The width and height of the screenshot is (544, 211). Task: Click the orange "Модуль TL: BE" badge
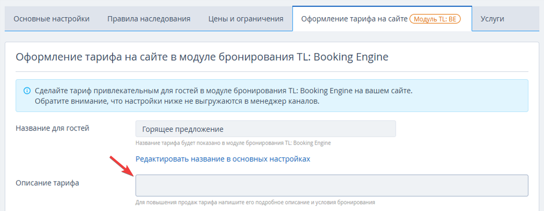(435, 19)
